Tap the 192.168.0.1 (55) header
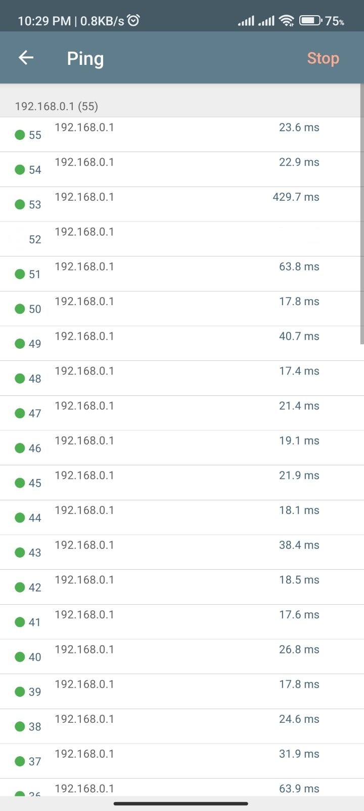 point(57,106)
